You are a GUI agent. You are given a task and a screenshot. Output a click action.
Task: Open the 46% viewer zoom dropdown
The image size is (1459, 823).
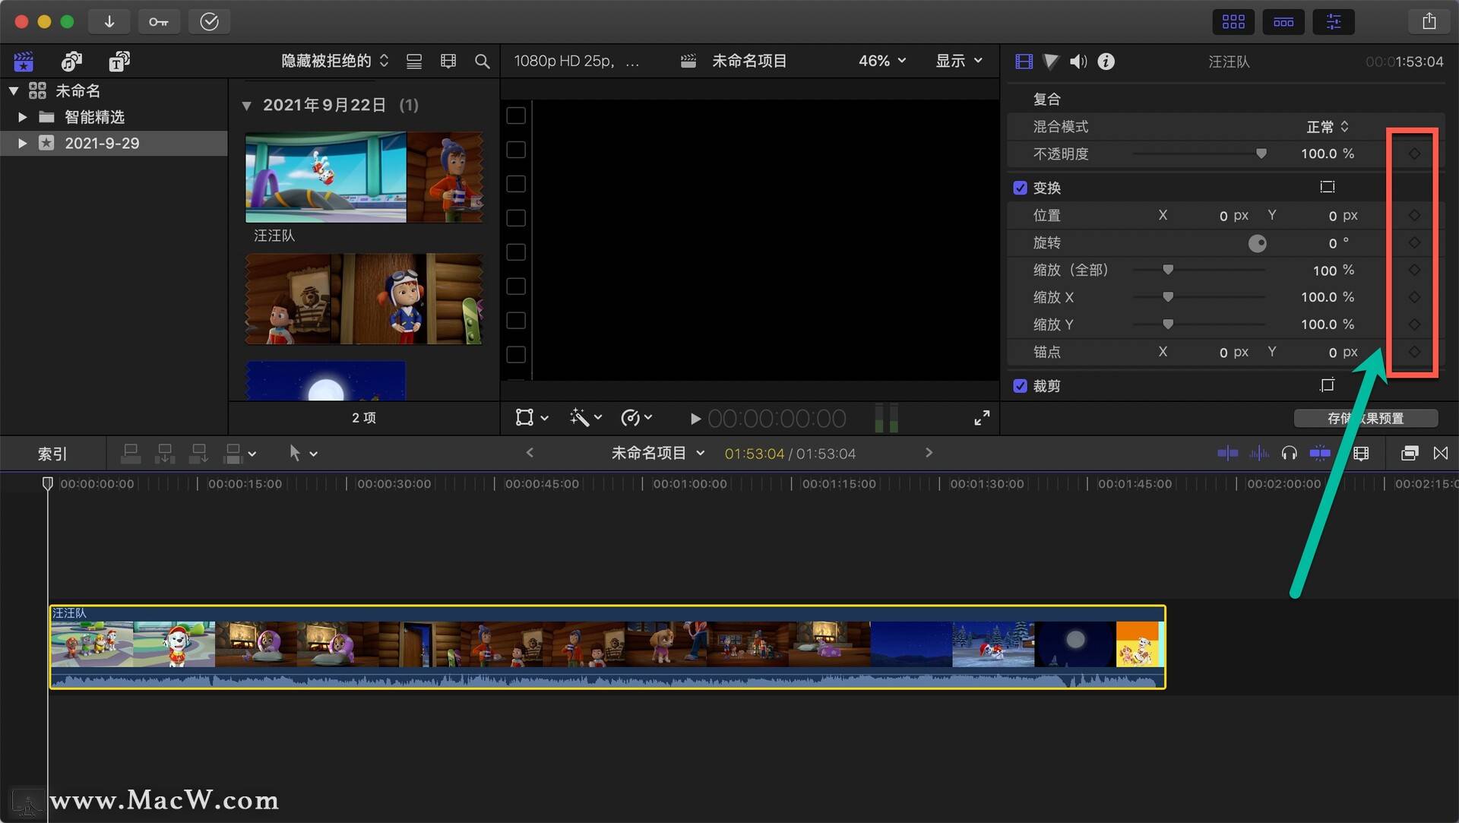point(882,61)
